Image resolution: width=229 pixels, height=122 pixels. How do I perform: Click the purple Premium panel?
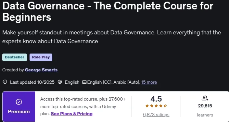click(19, 106)
